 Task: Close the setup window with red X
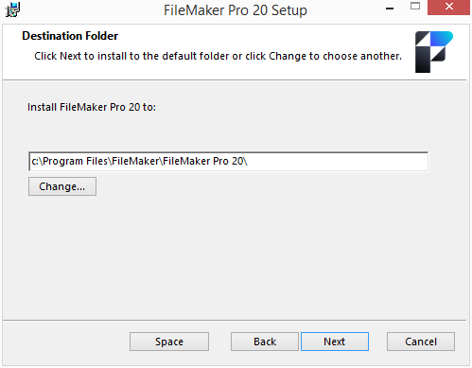(448, 7)
